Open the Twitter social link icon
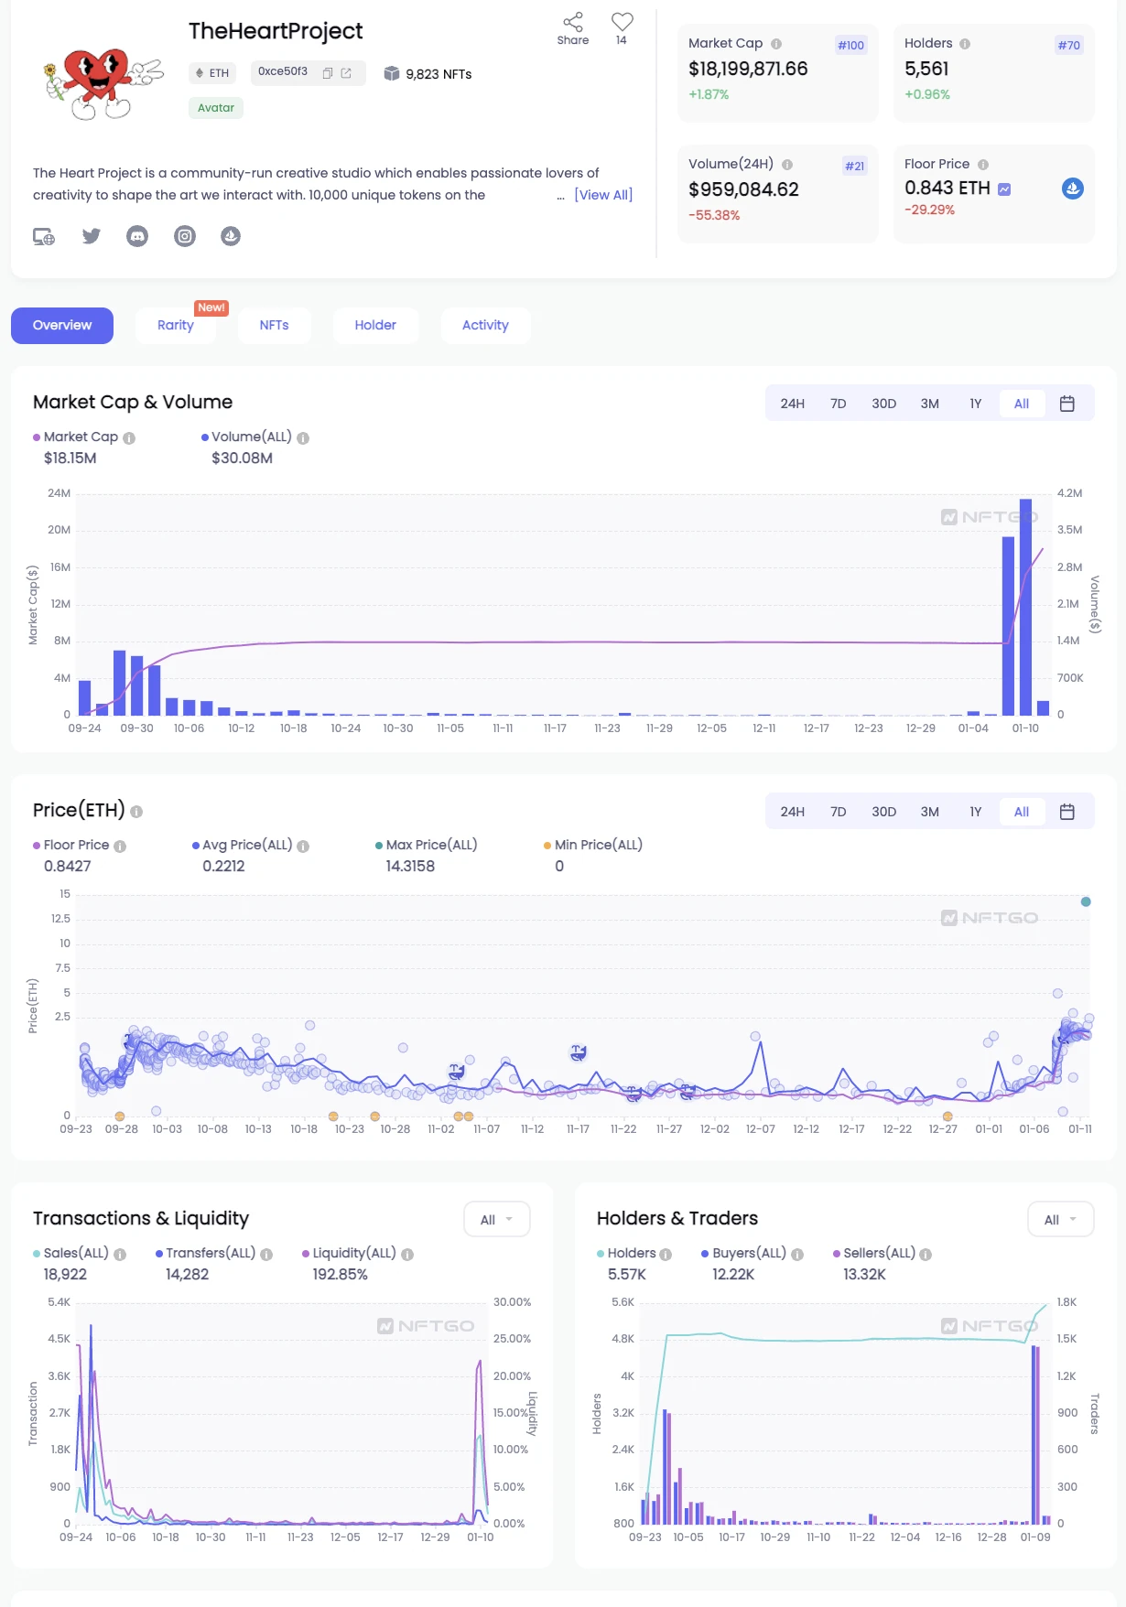 point(92,236)
